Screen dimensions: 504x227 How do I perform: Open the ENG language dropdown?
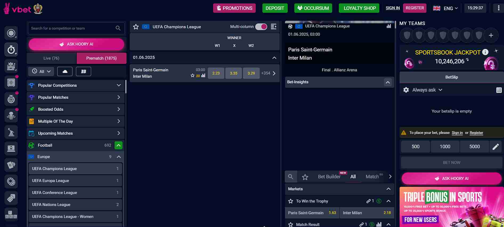coord(445,8)
